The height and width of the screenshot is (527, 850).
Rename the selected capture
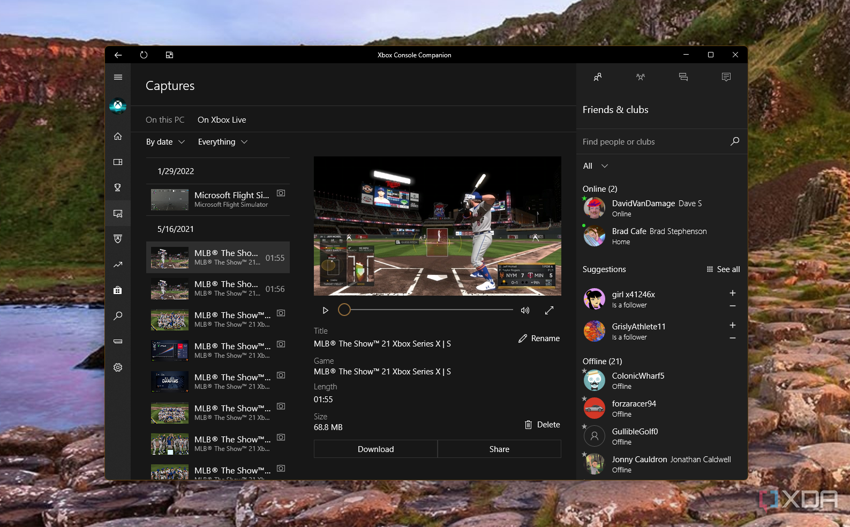pyautogui.click(x=539, y=338)
